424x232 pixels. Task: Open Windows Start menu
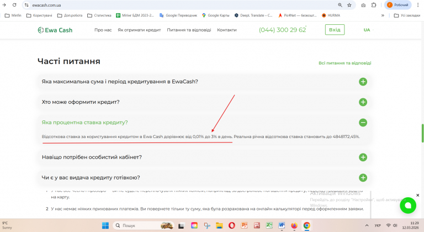105,225
